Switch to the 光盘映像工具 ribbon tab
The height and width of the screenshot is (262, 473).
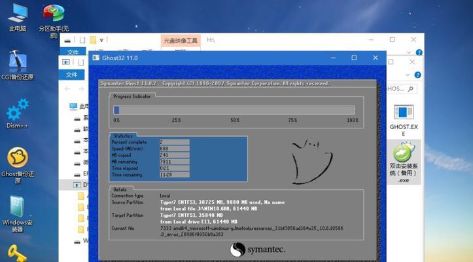tap(181, 41)
